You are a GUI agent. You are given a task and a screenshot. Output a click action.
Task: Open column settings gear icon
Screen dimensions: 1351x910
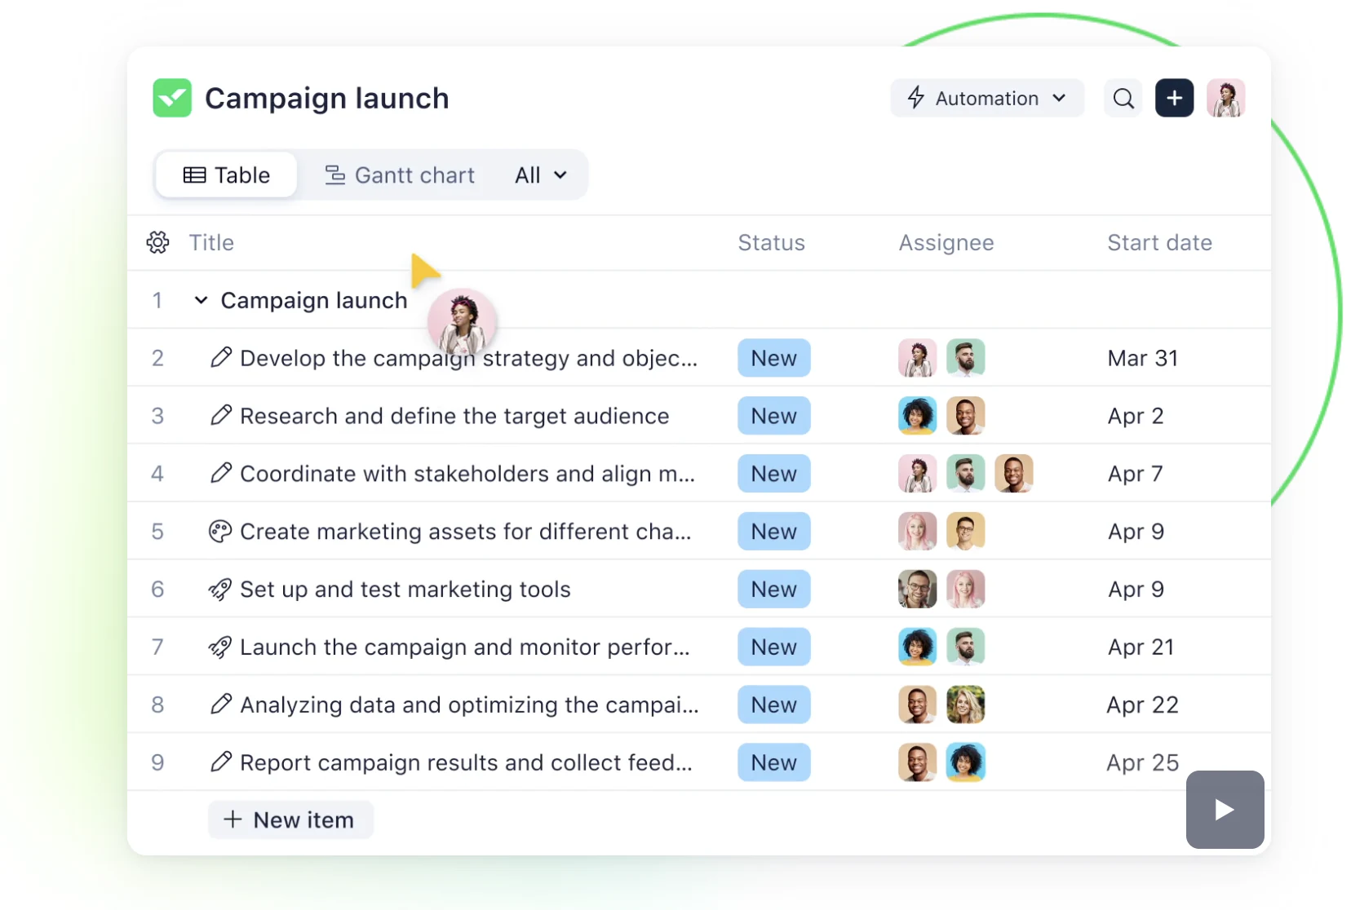(x=158, y=242)
